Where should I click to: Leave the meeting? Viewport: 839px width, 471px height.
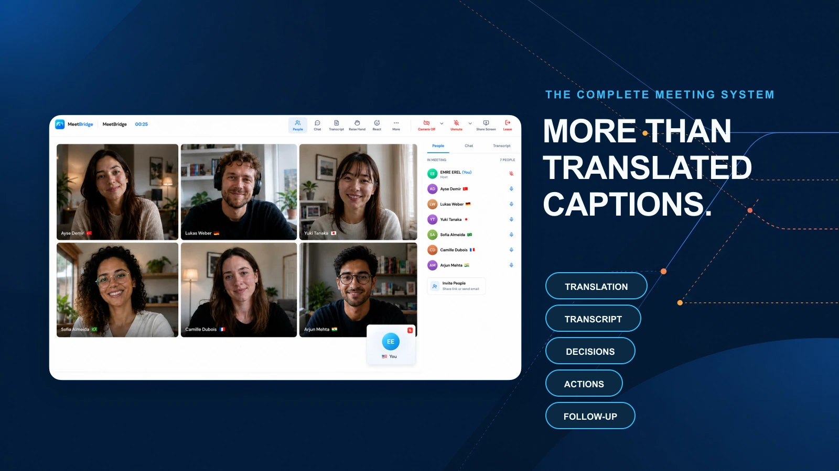tap(508, 125)
